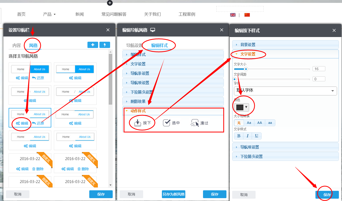The image size is (342, 201).
Task: Click the gear 编辑 icon on selected nav style
Action: click(22, 123)
